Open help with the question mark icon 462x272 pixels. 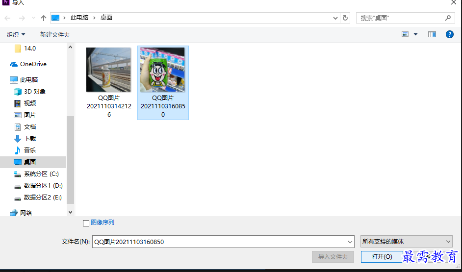point(450,34)
